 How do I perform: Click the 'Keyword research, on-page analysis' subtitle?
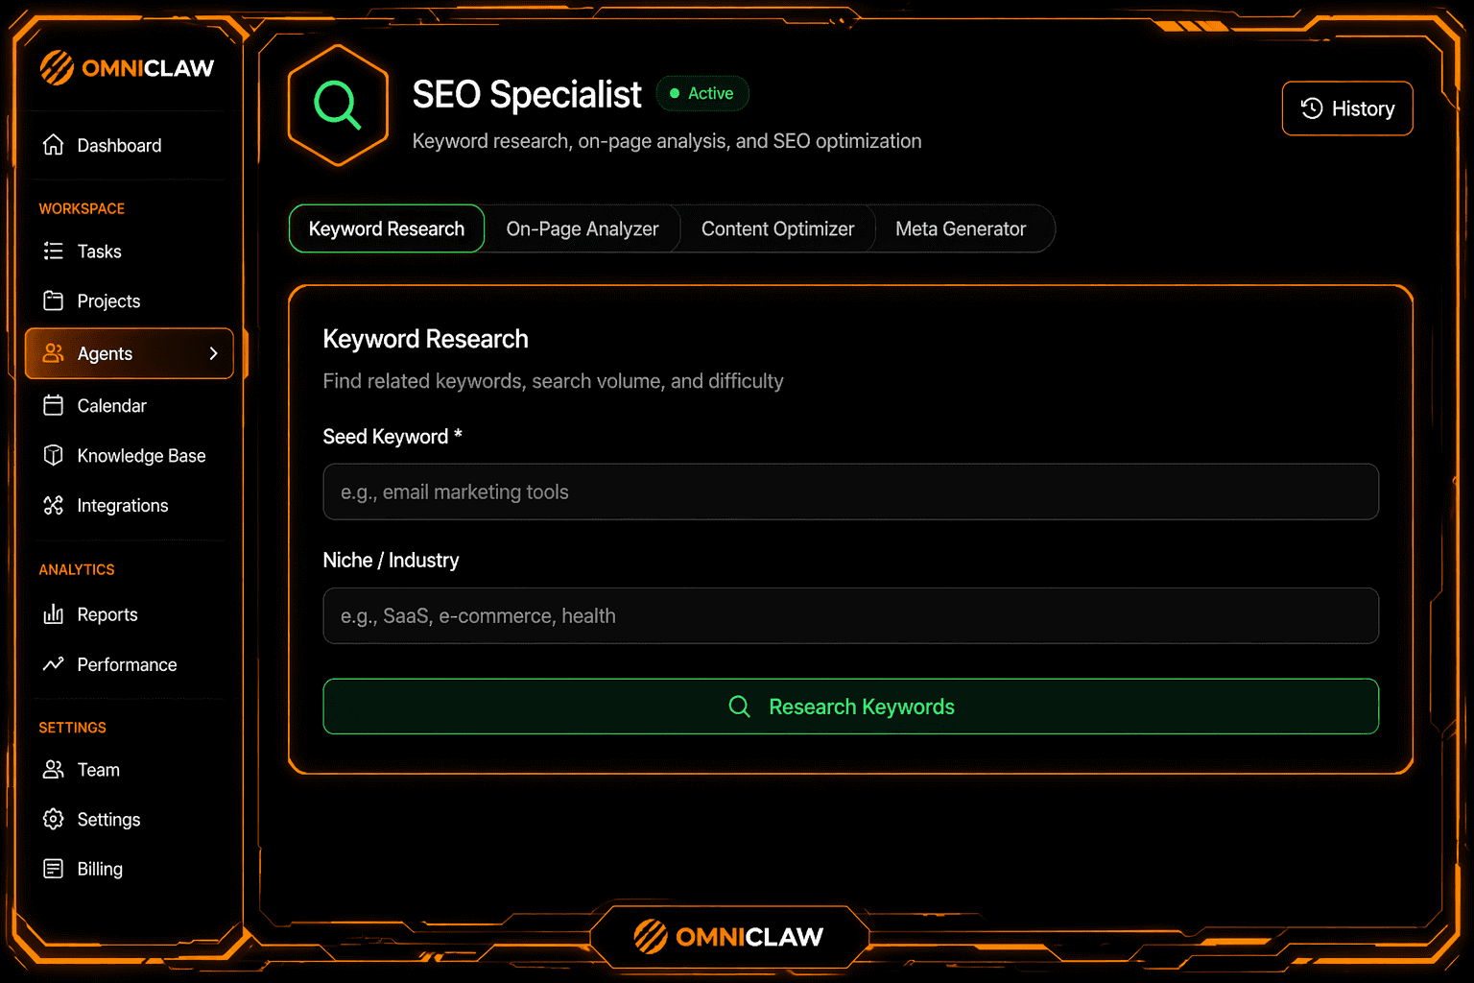tap(667, 141)
